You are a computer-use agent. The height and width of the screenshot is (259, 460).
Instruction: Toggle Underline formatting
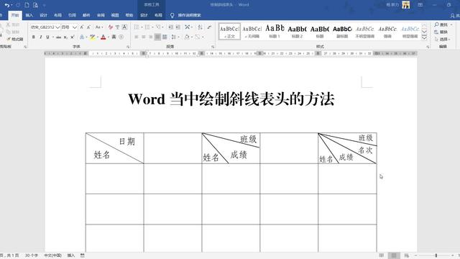[47, 37]
